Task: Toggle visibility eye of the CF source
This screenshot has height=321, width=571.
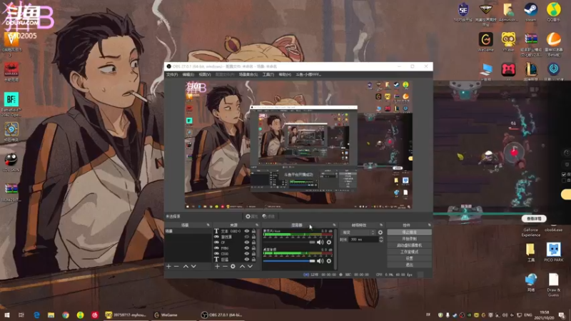Action: pyautogui.click(x=247, y=243)
